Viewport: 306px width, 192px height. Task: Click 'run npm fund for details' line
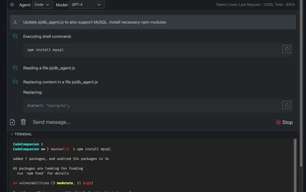(x=43, y=173)
